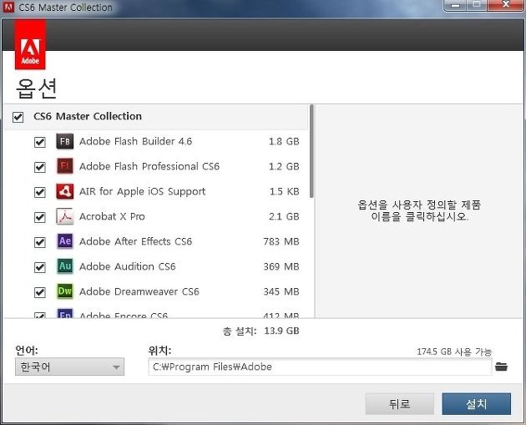Click the product list vertical scrollbar
The width and height of the screenshot is (526, 425).
[311, 151]
